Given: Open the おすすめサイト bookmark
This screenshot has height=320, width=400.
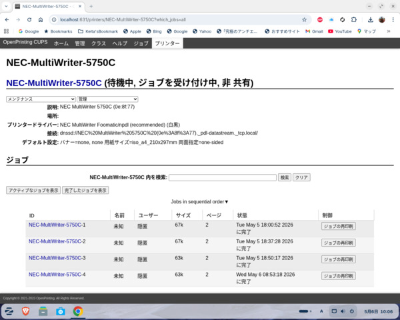Looking at the screenshot, I should click(x=282, y=31).
